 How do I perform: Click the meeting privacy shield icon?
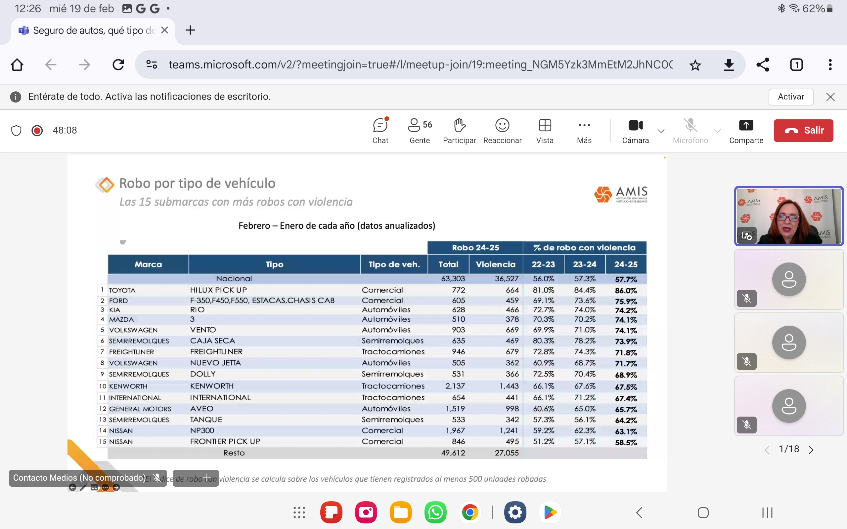pos(16,131)
